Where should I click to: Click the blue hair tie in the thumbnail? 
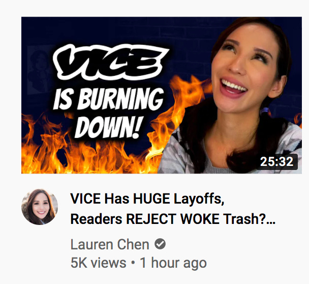tap(264, 111)
